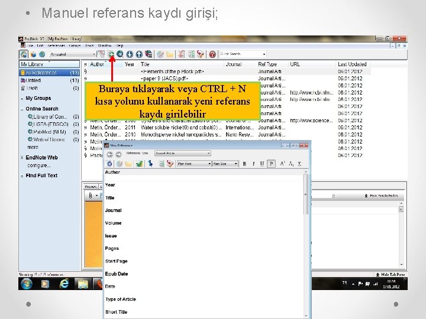426x319 pixels.
Task: Open the Window menu
Action: point(105,45)
